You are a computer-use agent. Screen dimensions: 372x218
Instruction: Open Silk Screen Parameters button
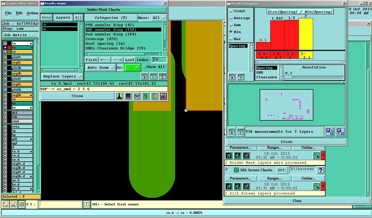point(241,178)
